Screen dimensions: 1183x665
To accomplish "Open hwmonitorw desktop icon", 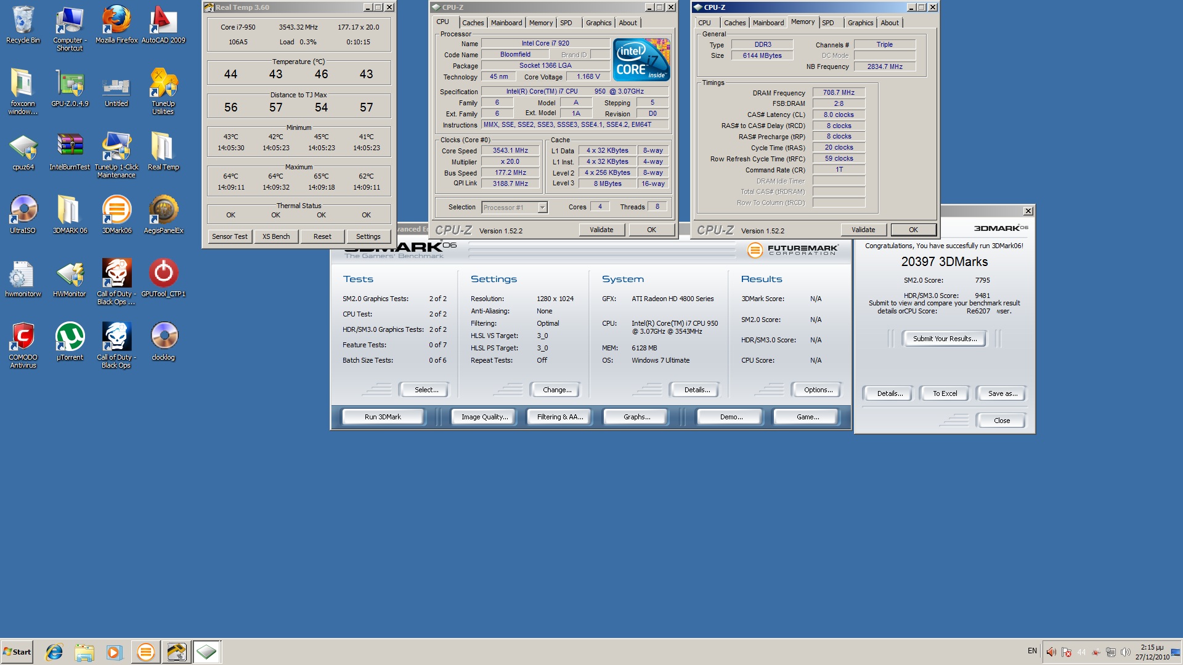I will pyautogui.click(x=23, y=278).
